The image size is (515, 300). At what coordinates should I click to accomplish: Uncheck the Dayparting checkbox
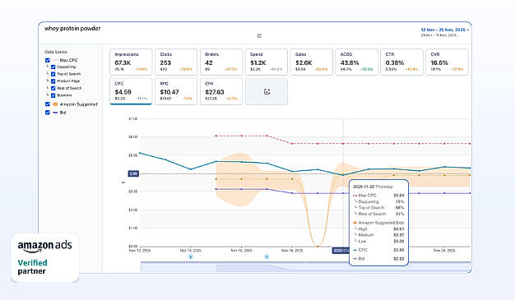coord(53,67)
